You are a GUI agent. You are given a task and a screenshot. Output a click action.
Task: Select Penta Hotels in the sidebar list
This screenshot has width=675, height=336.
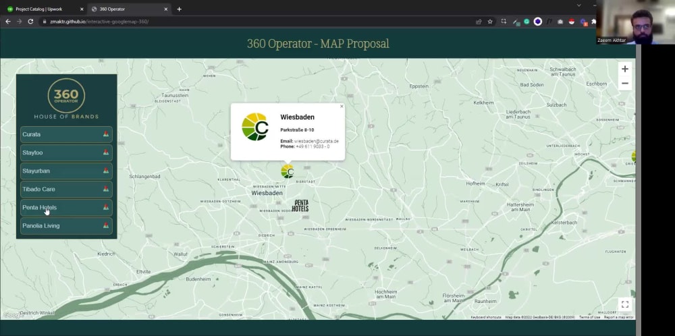pos(66,207)
